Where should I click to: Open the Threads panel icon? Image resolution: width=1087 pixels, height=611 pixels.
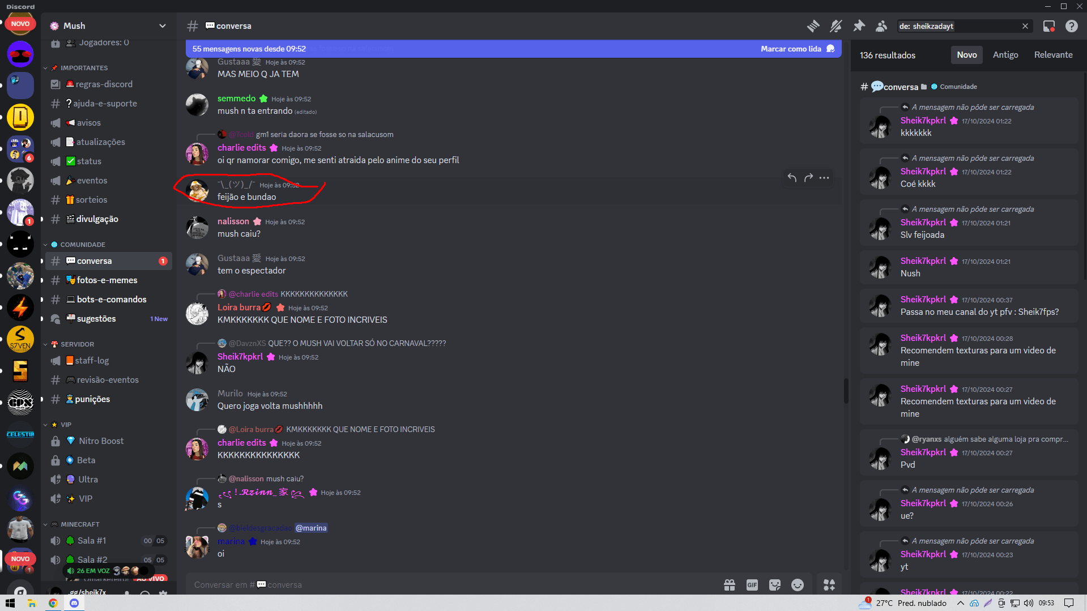[813, 26]
